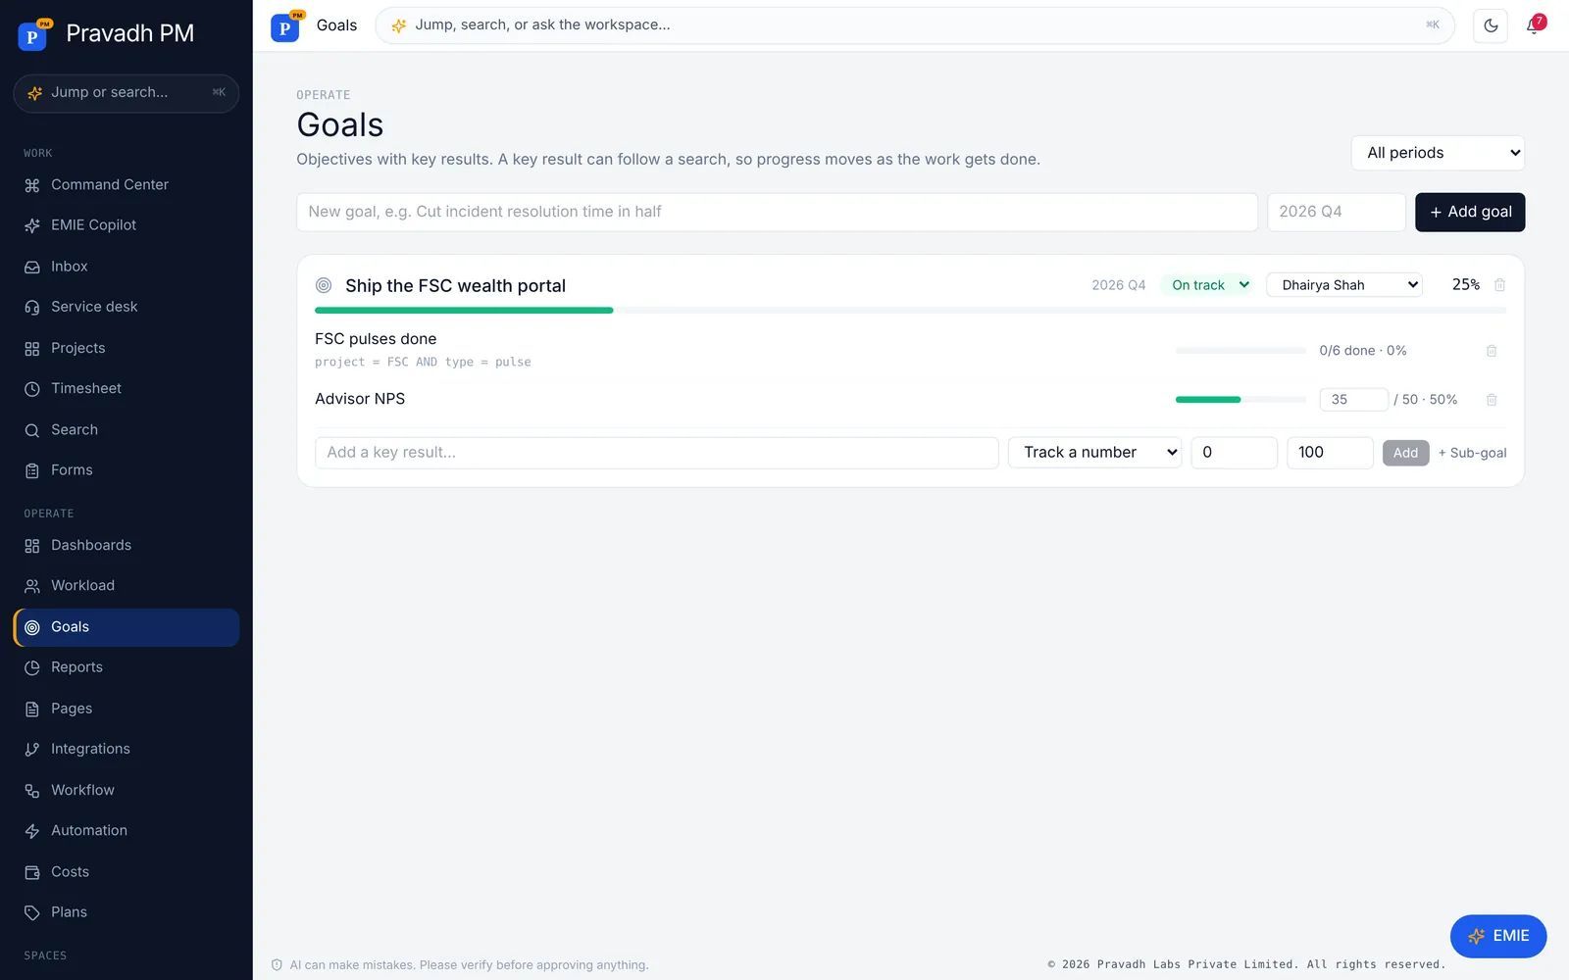Screen dimensions: 1569x980
Task: Open the floating EMIE assistant button
Action: click(1498, 936)
